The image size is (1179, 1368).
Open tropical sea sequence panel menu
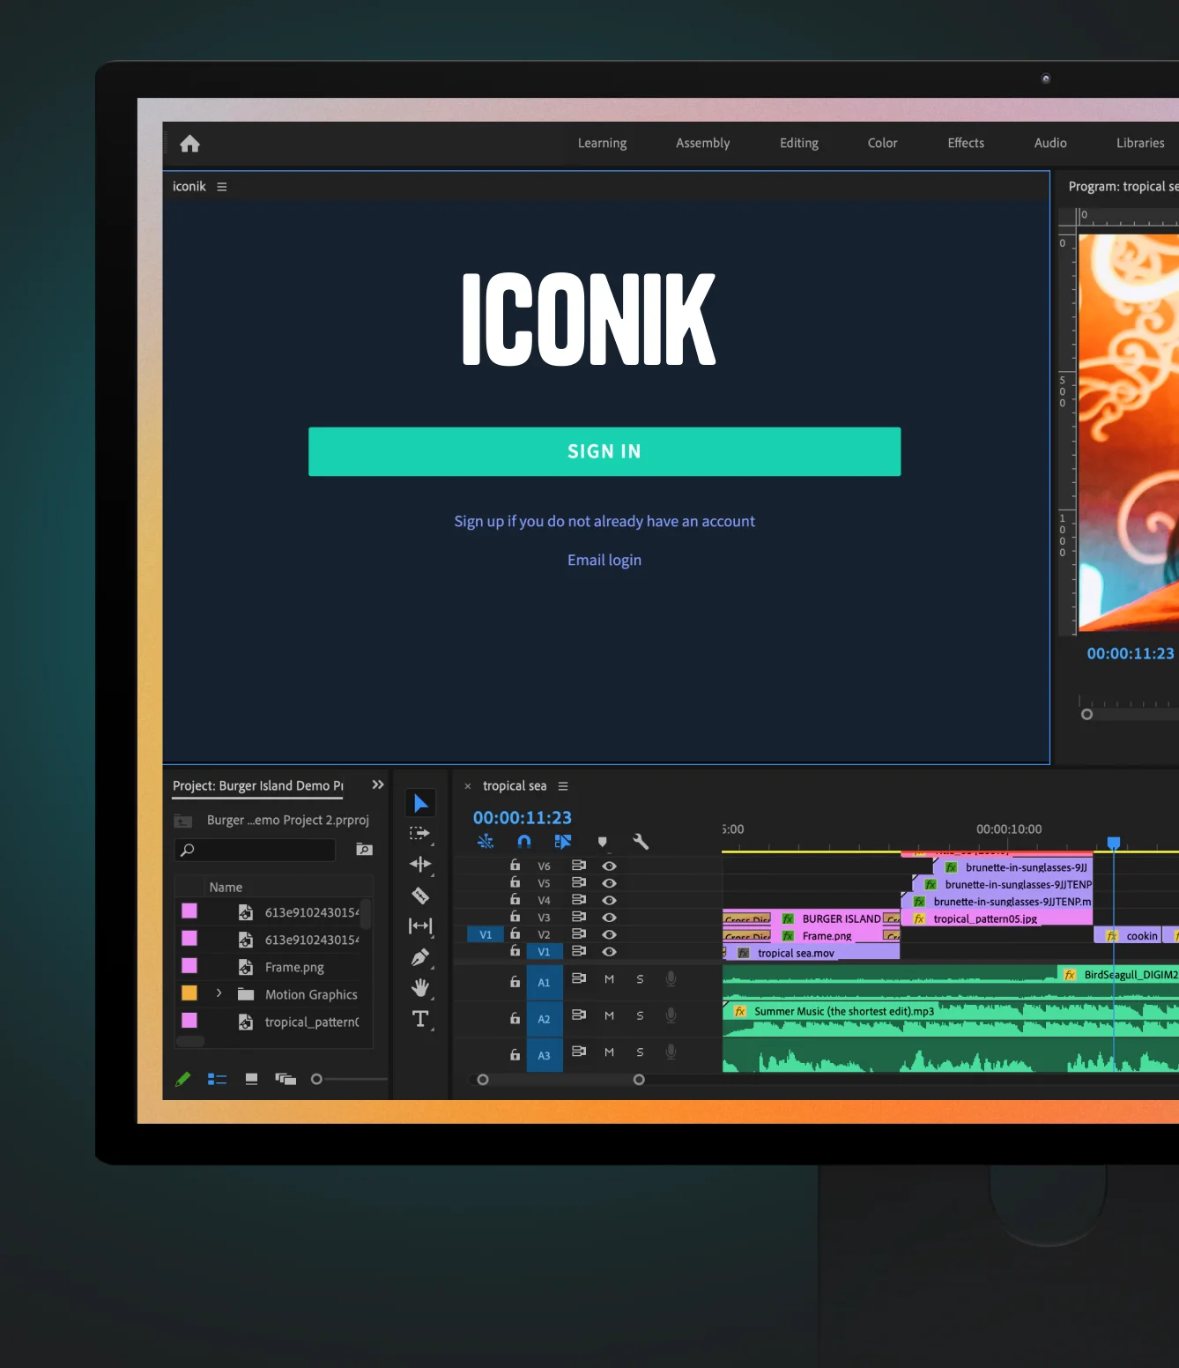563,786
